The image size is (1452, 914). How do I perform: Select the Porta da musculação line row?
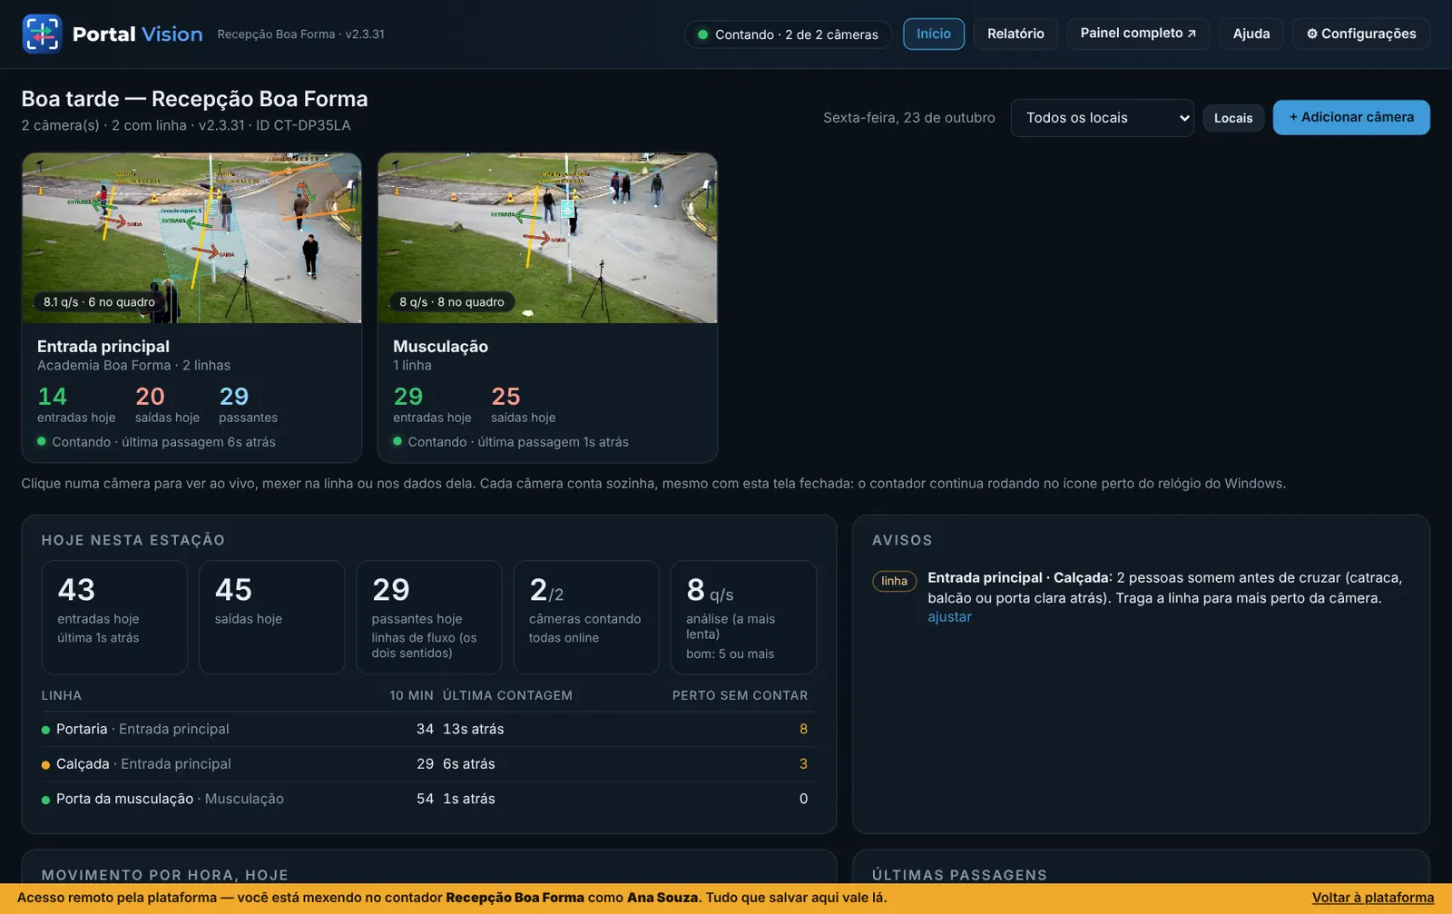(425, 799)
